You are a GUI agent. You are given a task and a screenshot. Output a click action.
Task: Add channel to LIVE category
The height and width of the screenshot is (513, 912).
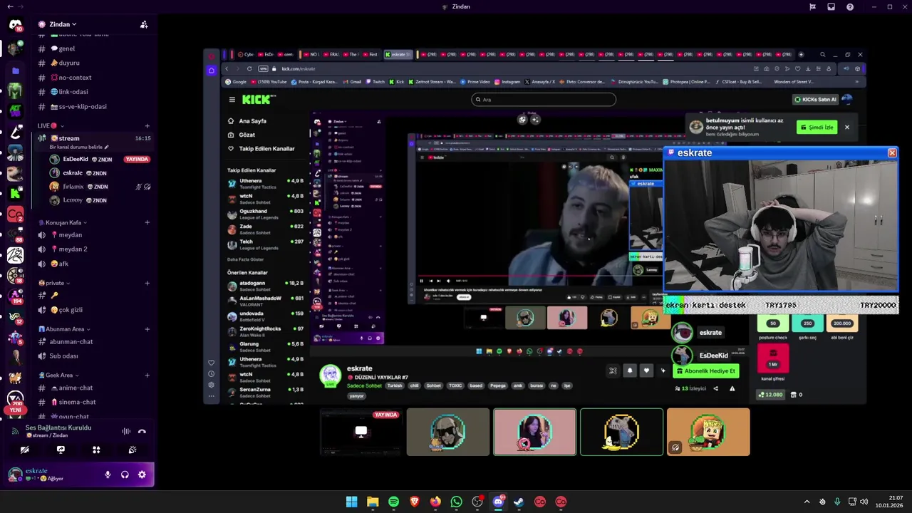click(147, 126)
